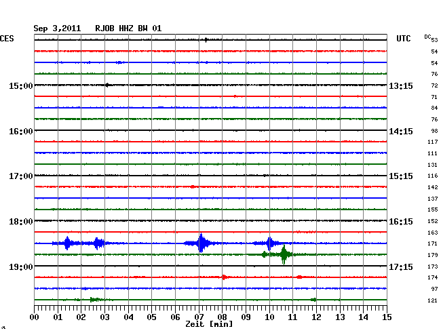Click the "Zeit [min]" axis title
441x335 pixels.
[x=209, y=324]
